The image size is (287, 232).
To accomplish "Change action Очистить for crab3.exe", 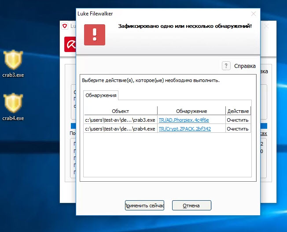I will point(238,120).
